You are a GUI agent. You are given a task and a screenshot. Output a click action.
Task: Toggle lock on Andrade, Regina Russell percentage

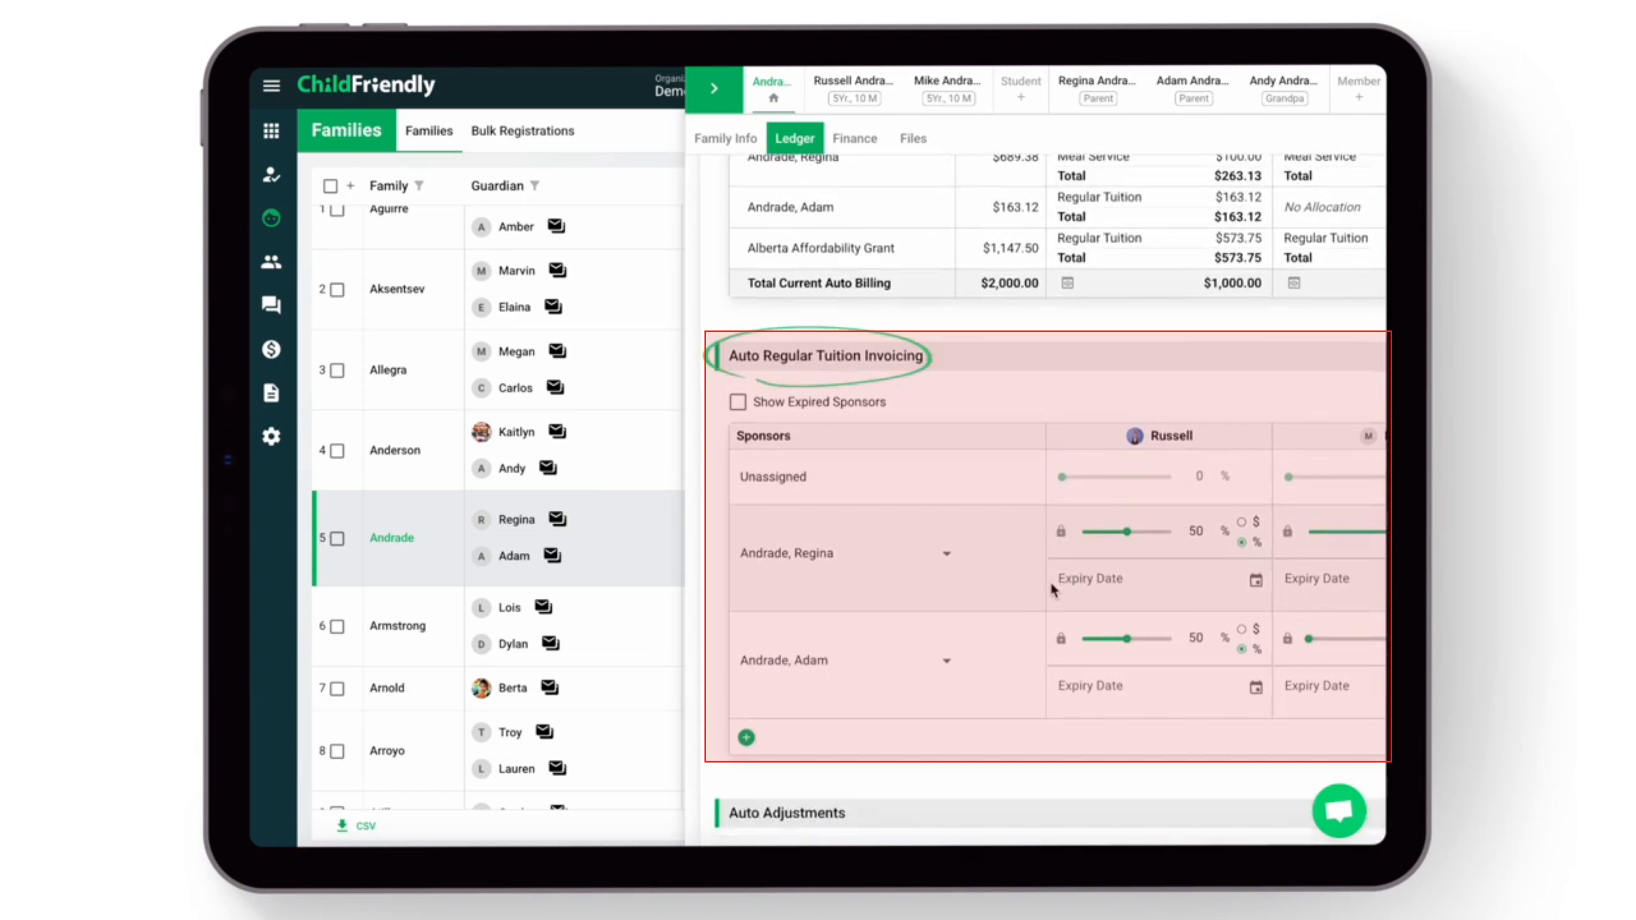[x=1060, y=531]
